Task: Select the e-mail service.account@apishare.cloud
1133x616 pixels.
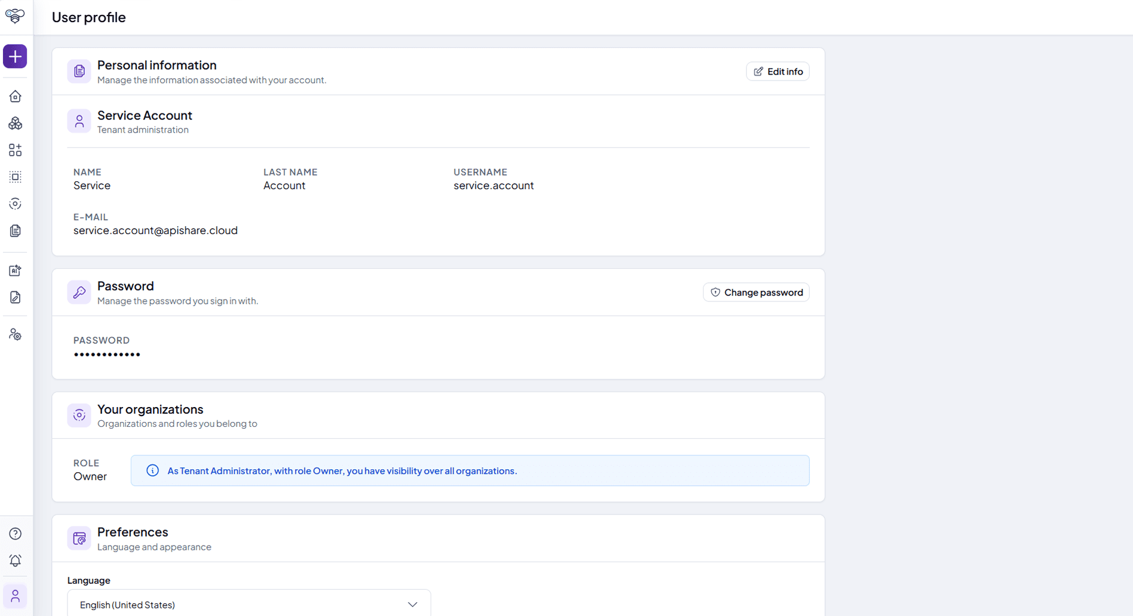Action: tap(155, 230)
